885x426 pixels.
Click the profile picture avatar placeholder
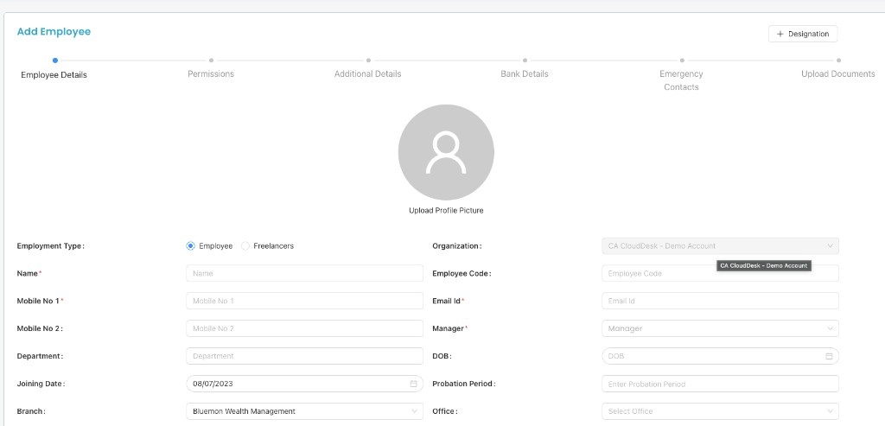pos(446,152)
